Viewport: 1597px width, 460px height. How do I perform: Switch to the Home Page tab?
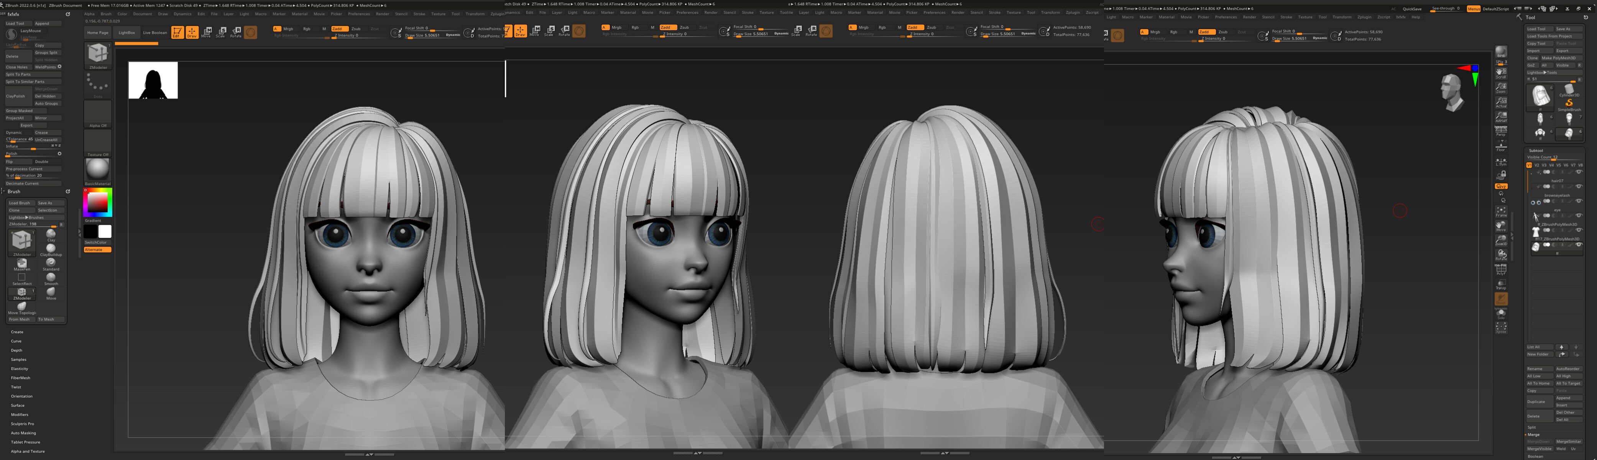pos(97,33)
